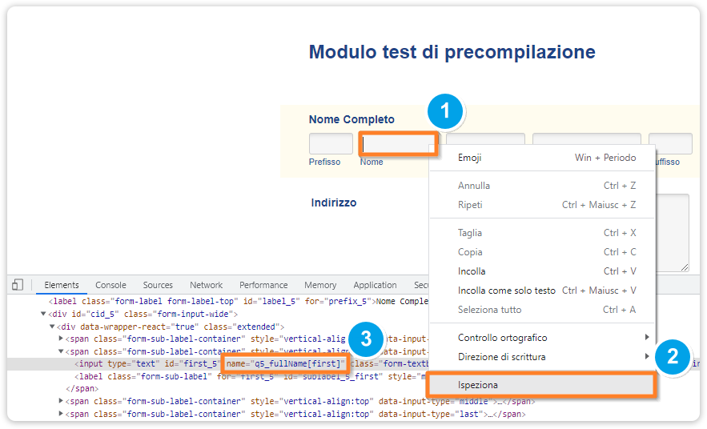Click the Nome text input field
Image resolution: width=707 pixels, height=429 pixels.
click(398, 144)
